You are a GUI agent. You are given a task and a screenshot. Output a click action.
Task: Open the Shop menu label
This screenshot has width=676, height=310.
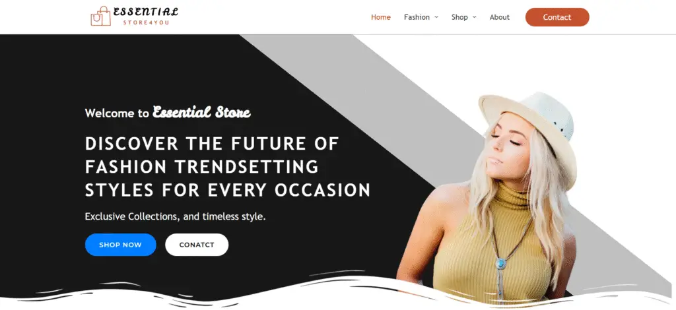coord(459,17)
